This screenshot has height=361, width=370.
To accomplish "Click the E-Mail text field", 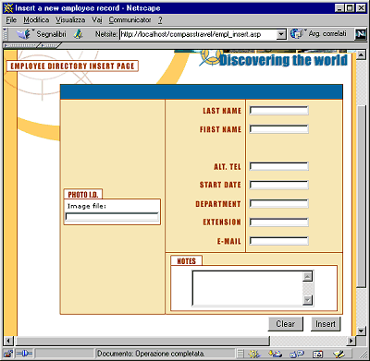I will (278, 241).
